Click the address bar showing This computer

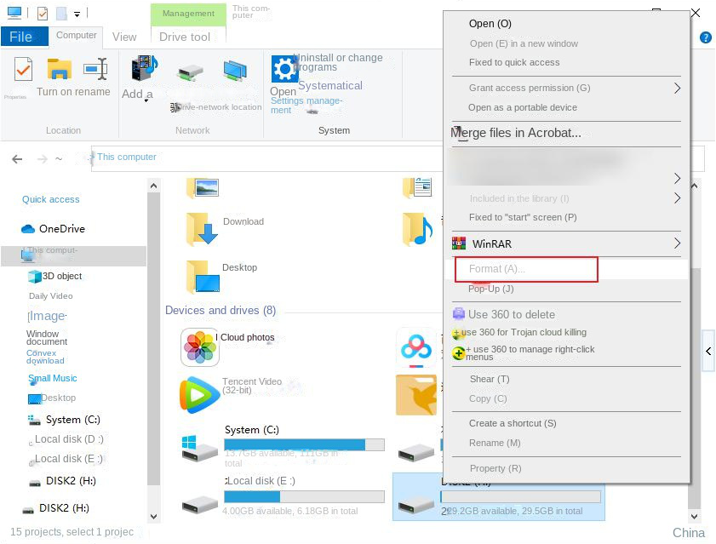point(267,158)
